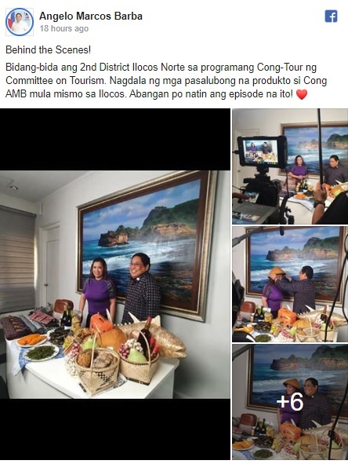Open the thumbnail of man placing hat
The image size is (348, 464).
click(x=290, y=284)
